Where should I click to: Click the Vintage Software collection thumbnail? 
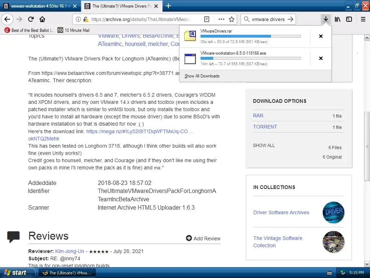[334, 242]
